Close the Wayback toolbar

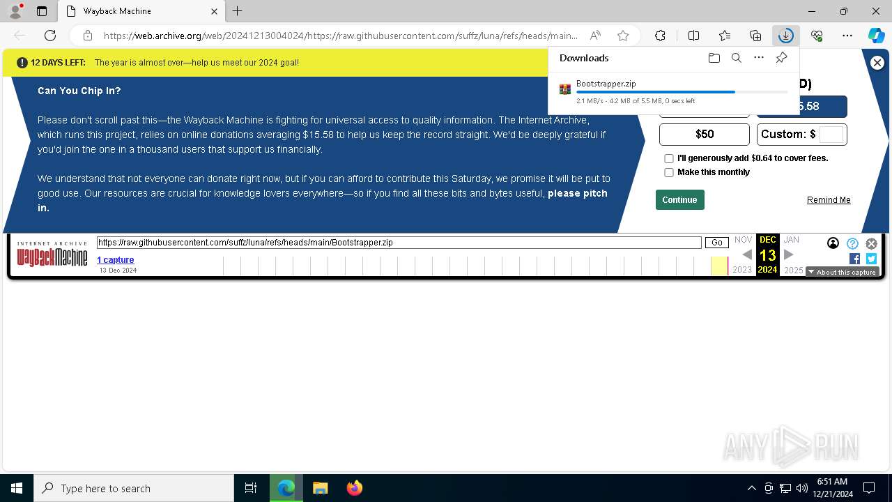(x=871, y=243)
